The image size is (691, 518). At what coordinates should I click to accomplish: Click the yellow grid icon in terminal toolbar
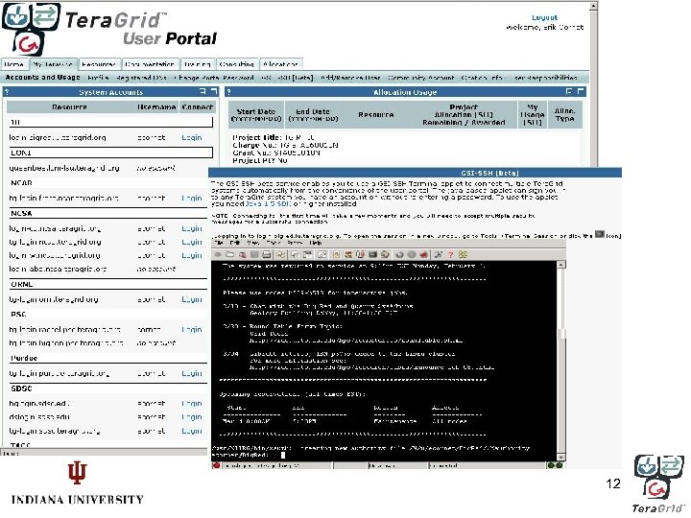463,254
